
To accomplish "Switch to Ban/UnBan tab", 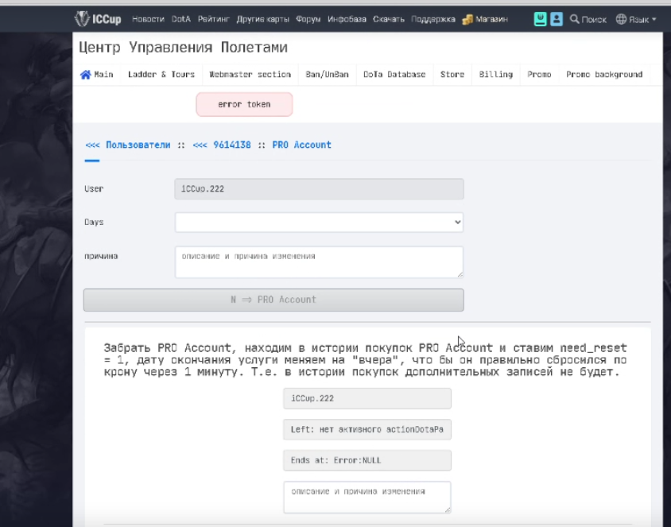I will (x=327, y=75).
